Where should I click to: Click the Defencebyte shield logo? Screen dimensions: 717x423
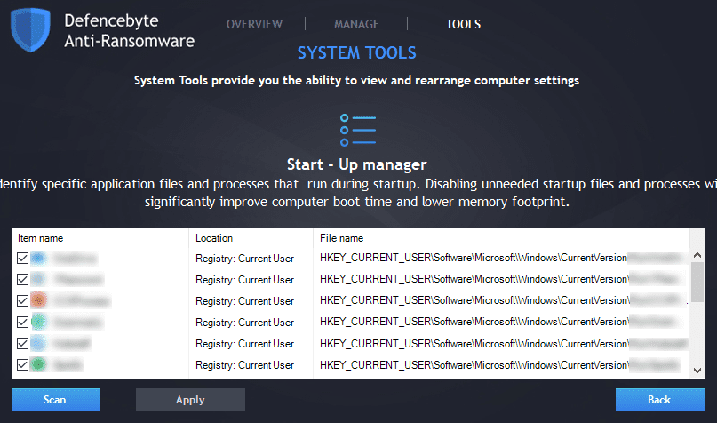pyautogui.click(x=30, y=29)
